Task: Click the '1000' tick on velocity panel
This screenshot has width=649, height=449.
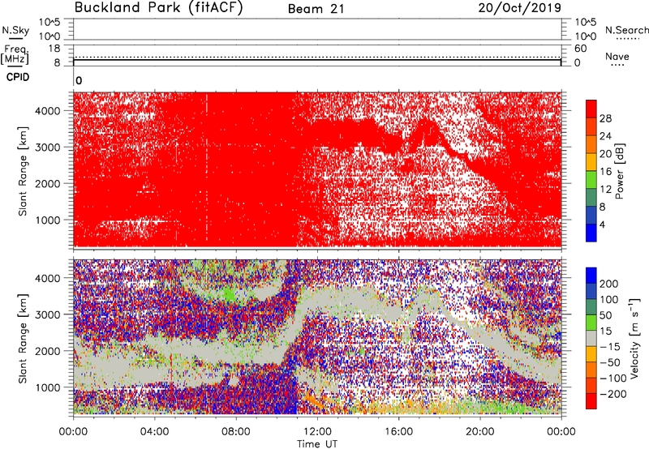Action: tap(48, 387)
